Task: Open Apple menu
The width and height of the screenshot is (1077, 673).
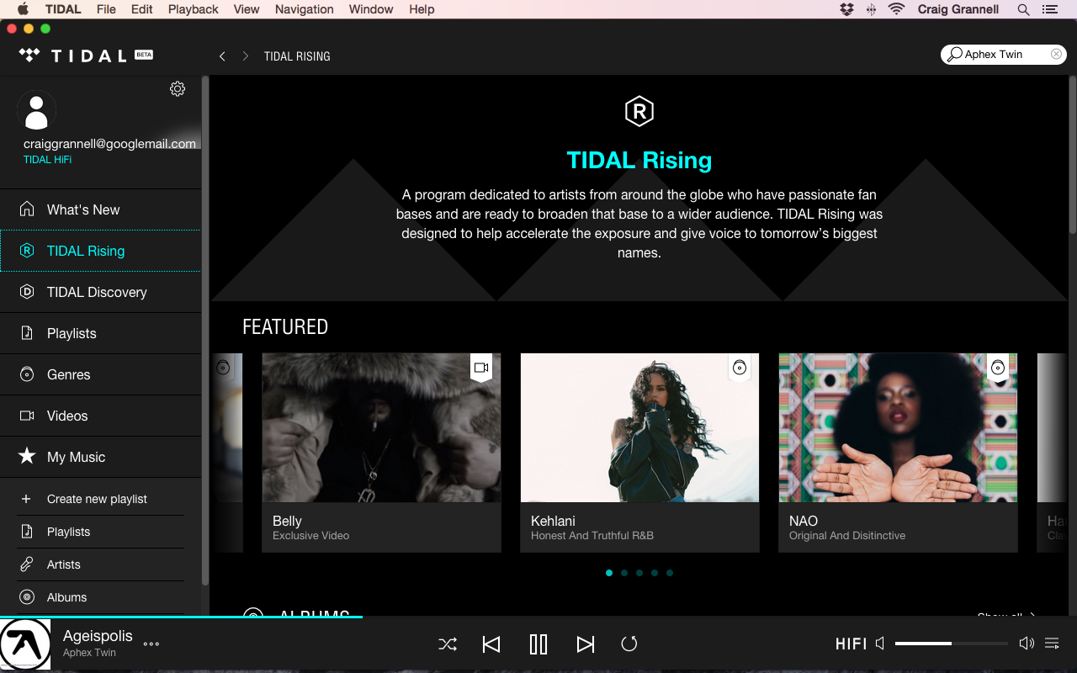Action: click(23, 9)
